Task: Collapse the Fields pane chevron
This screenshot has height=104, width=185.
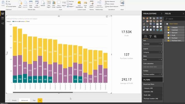Action: pyautogui.click(x=183, y=14)
